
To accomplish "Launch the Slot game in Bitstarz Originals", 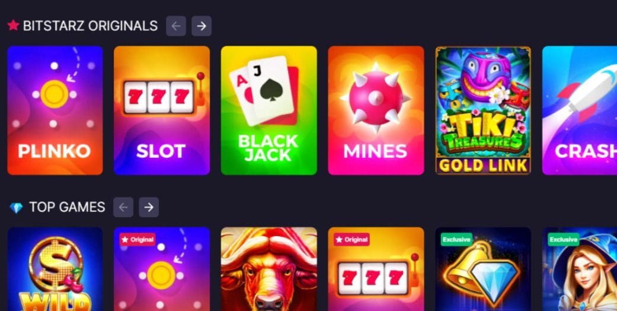I will 162,110.
